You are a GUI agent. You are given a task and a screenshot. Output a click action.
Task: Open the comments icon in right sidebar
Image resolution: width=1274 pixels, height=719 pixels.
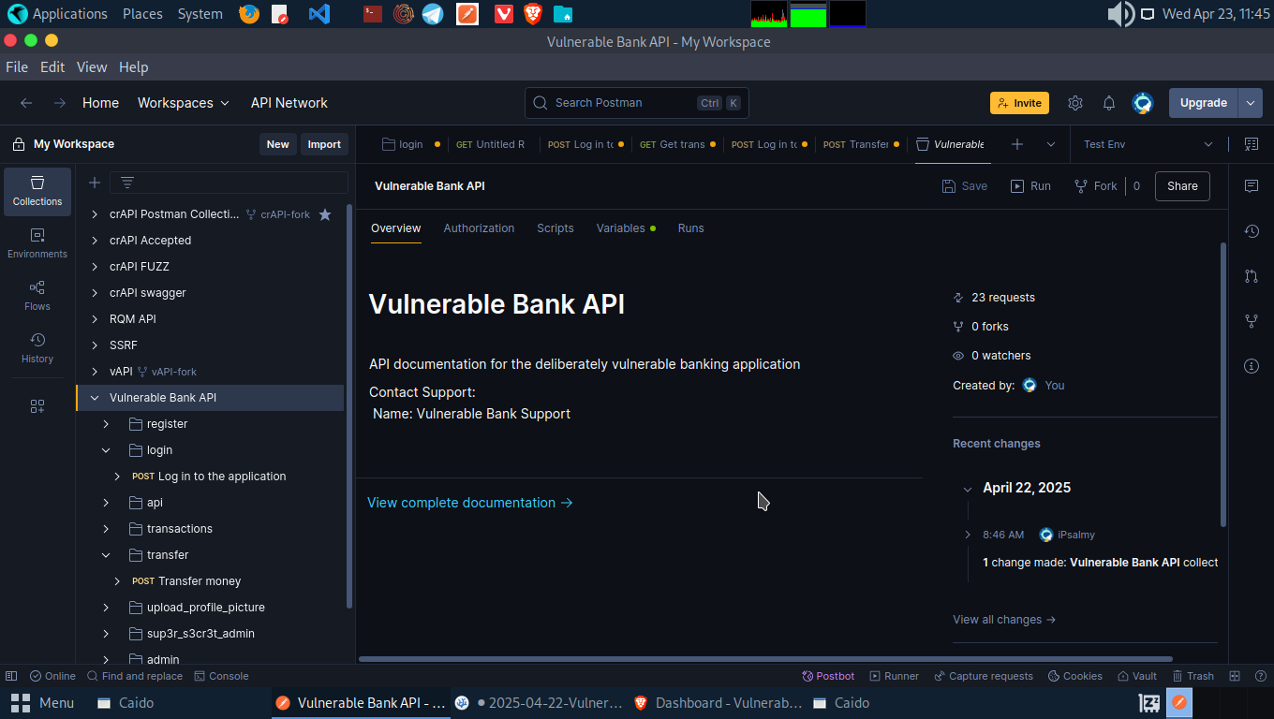(x=1252, y=186)
